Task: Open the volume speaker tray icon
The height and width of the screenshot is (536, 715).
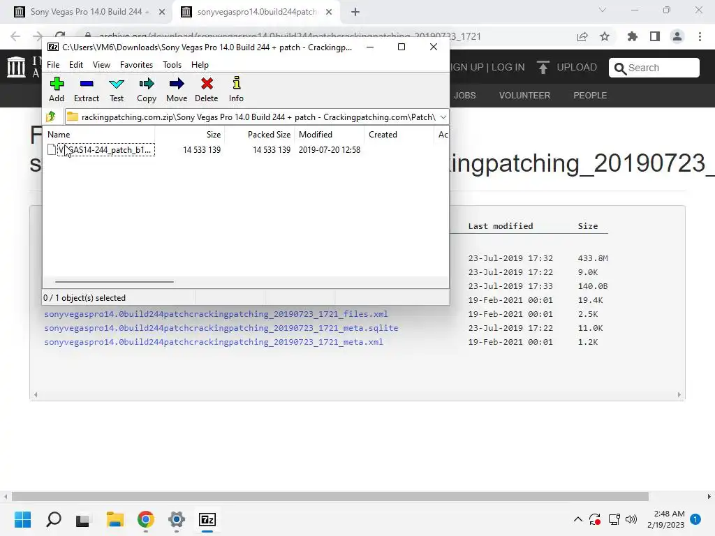Action: click(x=631, y=519)
